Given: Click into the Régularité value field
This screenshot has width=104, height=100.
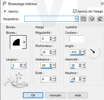Looking at the screenshot, I should pos(45,39).
